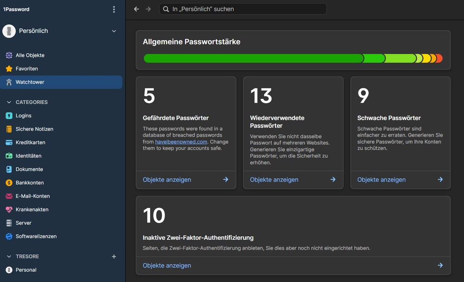Click the Bankkonten dollar icon

pos(9,183)
